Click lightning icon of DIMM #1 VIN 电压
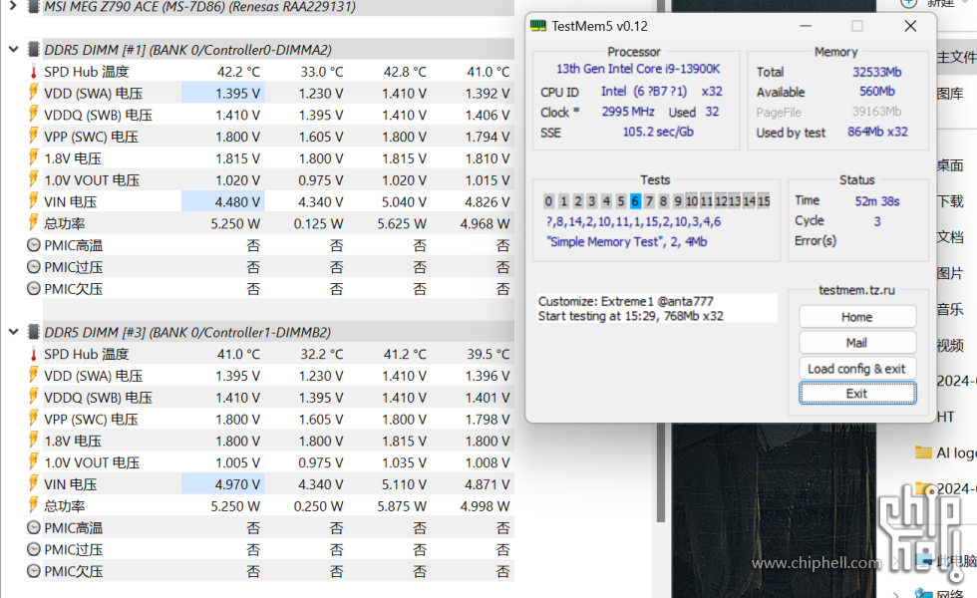 [x=34, y=201]
